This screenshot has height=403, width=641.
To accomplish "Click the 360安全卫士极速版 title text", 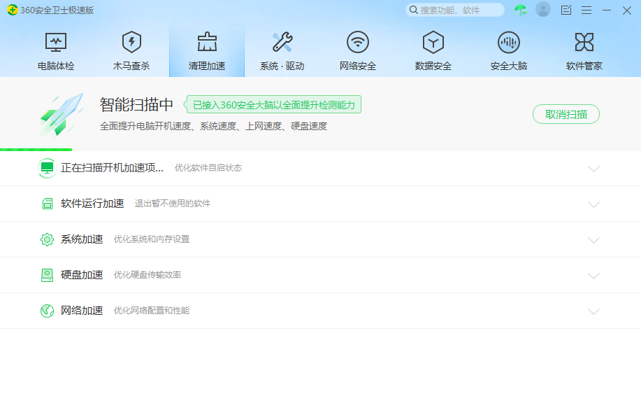I will click(x=57, y=10).
